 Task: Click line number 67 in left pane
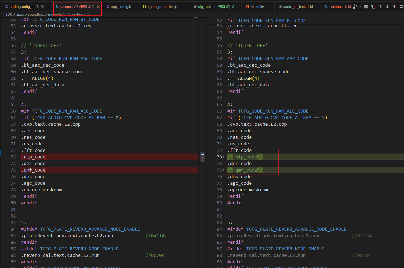(13, 117)
